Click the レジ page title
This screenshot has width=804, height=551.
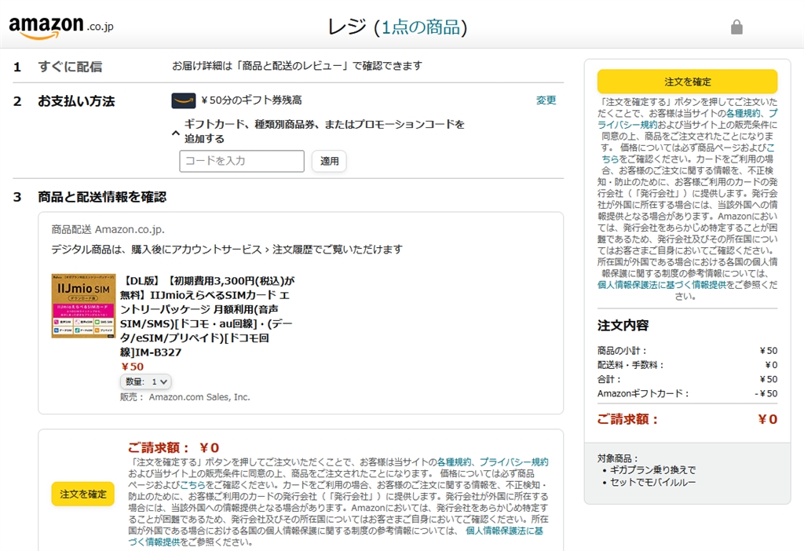pyautogui.click(x=346, y=27)
